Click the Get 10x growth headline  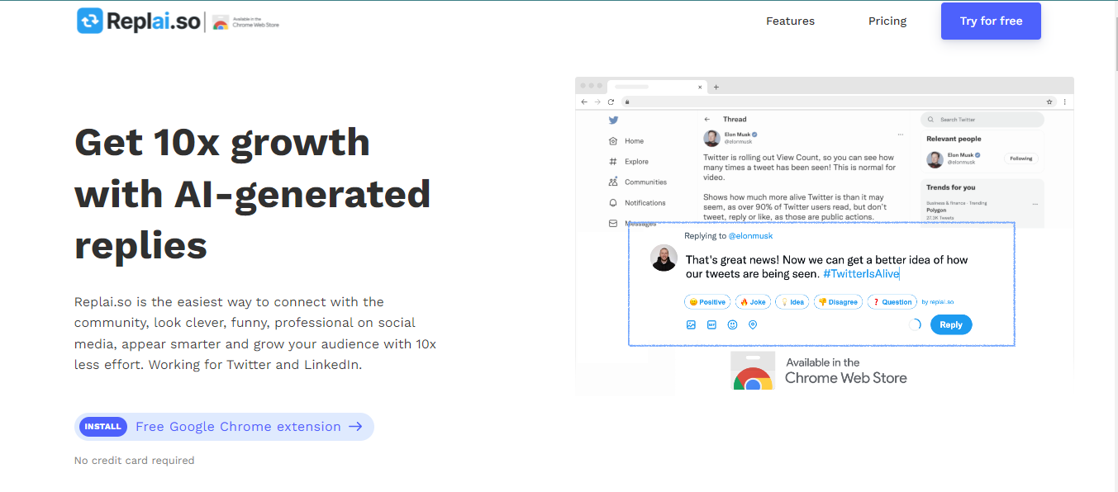click(253, 194)
